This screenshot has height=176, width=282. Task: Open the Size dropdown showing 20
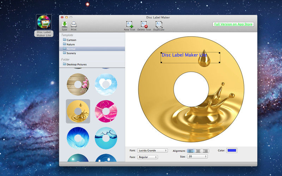click(197, 156)
